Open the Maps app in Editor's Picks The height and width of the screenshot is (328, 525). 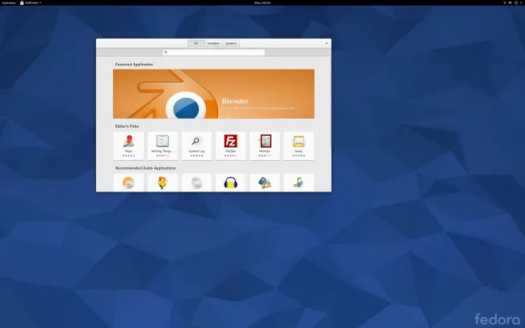(128, 145)
